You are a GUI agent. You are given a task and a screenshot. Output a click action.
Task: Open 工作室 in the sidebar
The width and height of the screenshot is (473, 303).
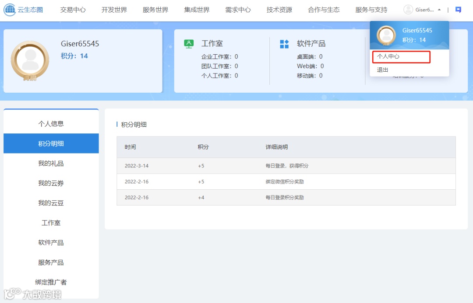(x=51, y=223)
